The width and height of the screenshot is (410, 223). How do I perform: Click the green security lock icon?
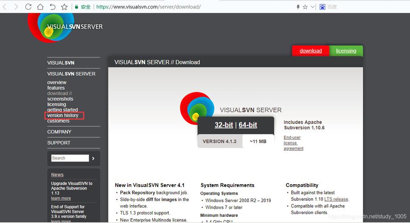point(76,7)
